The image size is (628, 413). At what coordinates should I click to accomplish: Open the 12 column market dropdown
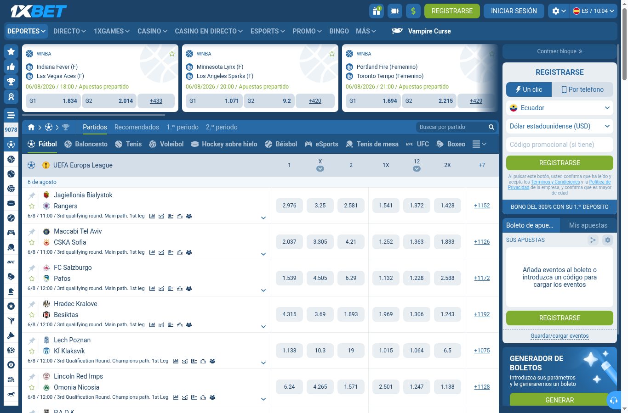(x=417, y=168)
